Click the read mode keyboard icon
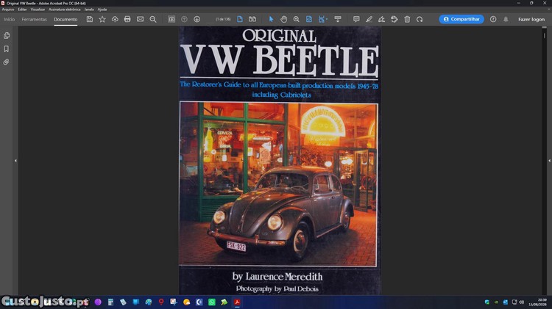Viewport: 552px width, 309px height. pyautogui.click(x=338, y=19)
